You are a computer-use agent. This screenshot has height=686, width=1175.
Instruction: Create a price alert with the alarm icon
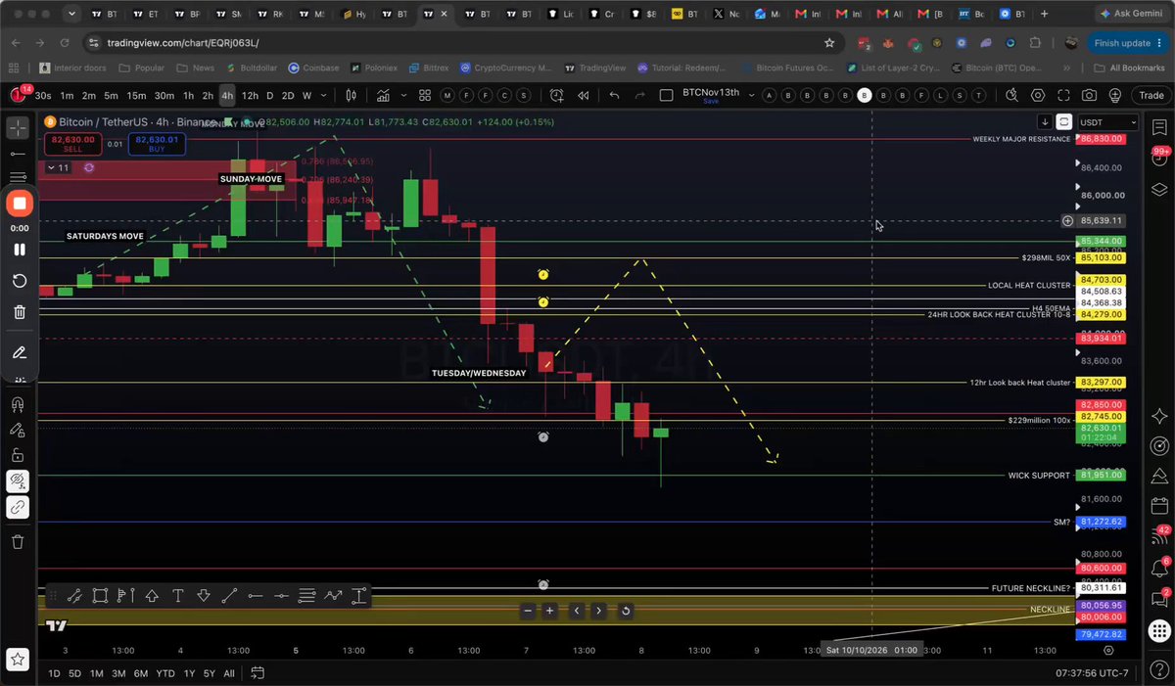[557, 95]
